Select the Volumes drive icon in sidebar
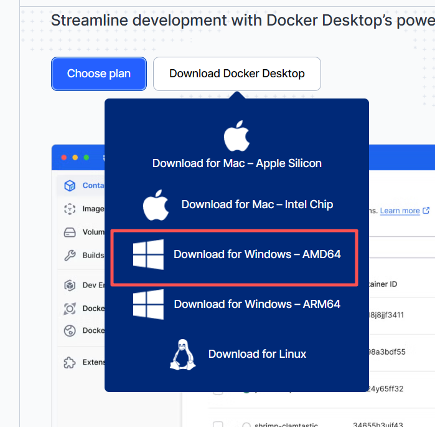Image resolution: width=435 pixels, height=427 pixels. pos(70,233)
